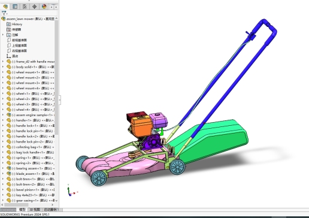Click the manager-tabs right scroll arrow
This screenshot has width=309, height=218.
56,7
